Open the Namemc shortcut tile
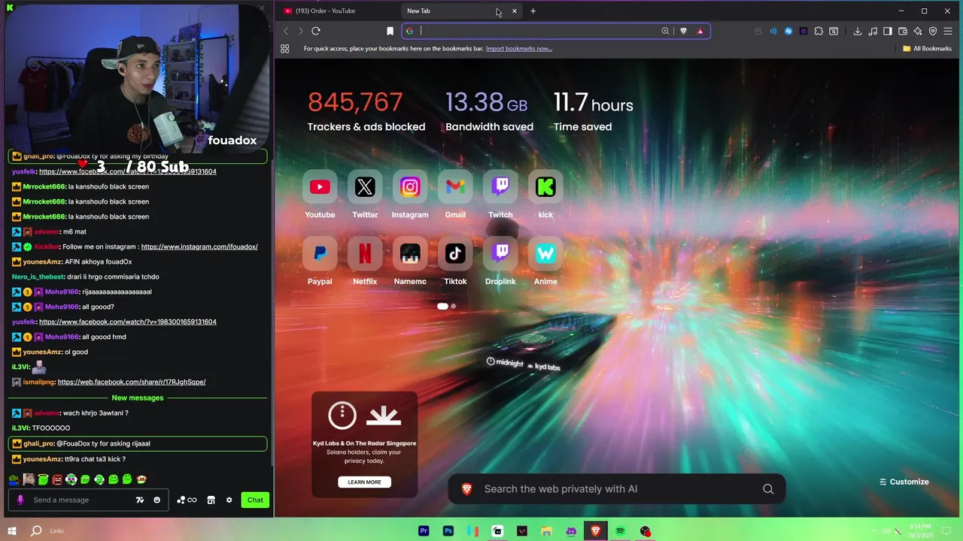This screenshot has width=963, height=541. (x=410, y=261)
